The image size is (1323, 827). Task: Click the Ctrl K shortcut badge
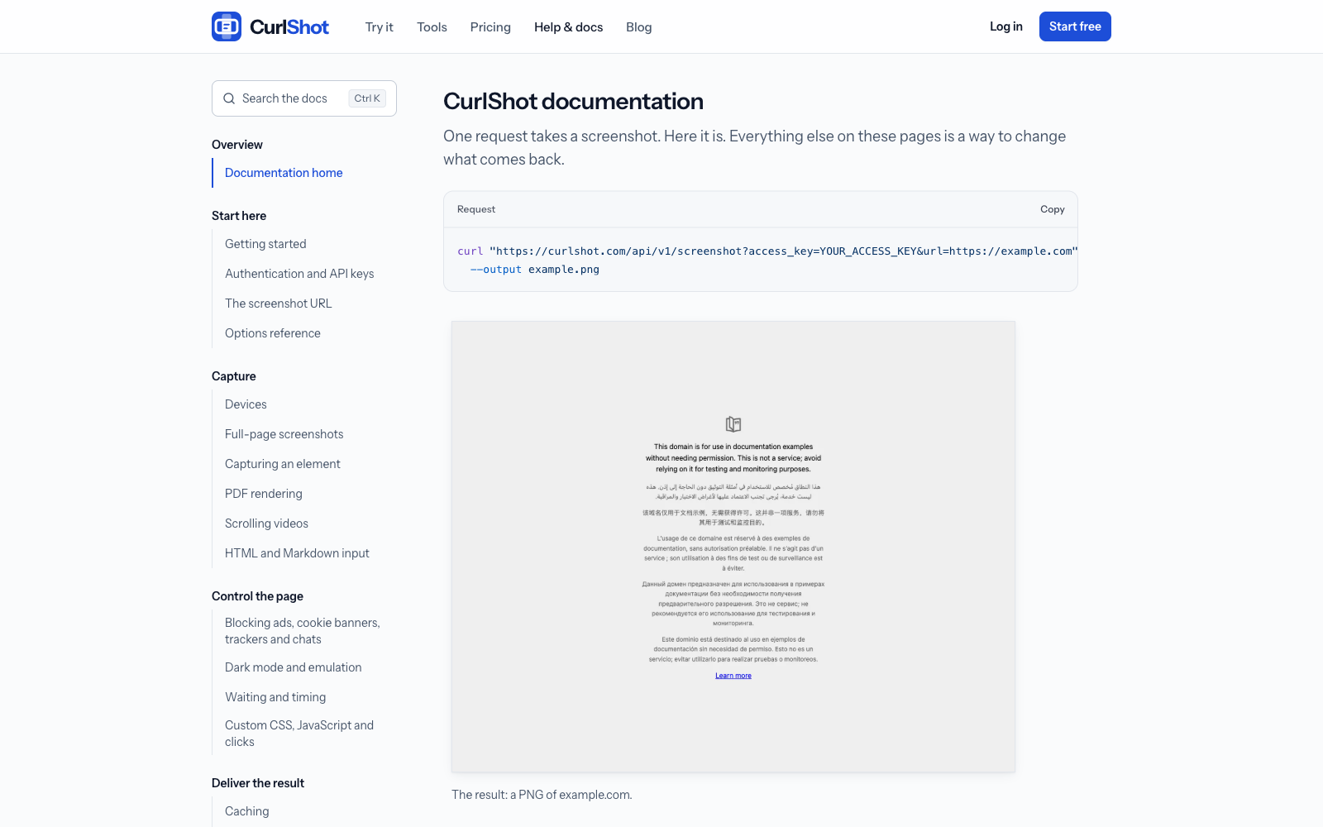[x=367, y=98]
